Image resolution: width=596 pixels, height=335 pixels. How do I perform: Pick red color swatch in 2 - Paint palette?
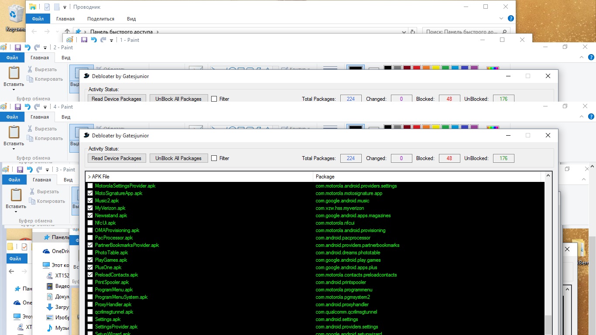click(x=417, y=68)
